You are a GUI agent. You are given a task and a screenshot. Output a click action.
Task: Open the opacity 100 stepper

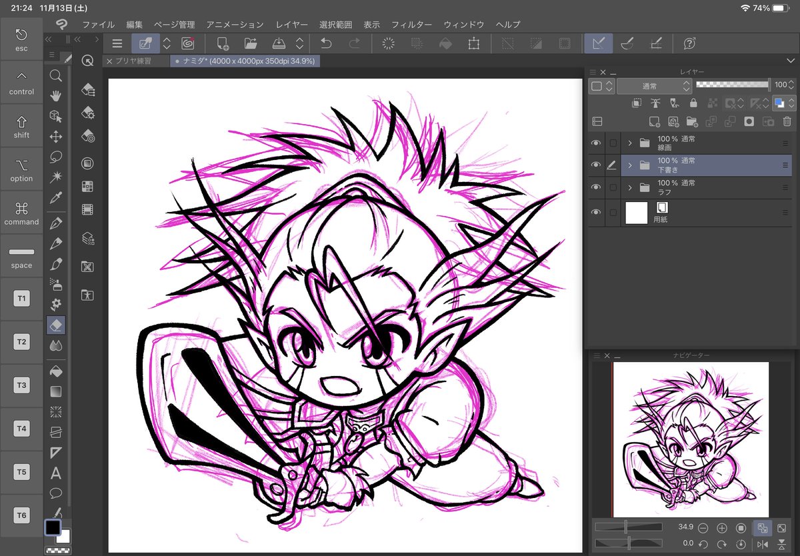pos(791,85)
